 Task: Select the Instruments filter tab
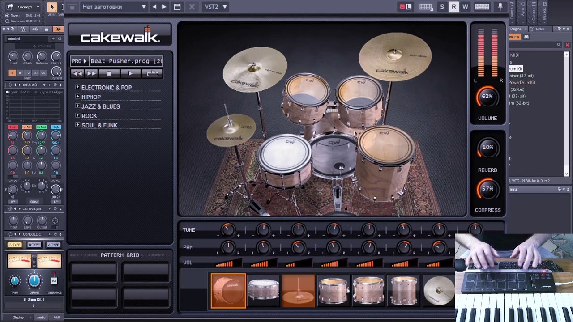click(514, 37)
